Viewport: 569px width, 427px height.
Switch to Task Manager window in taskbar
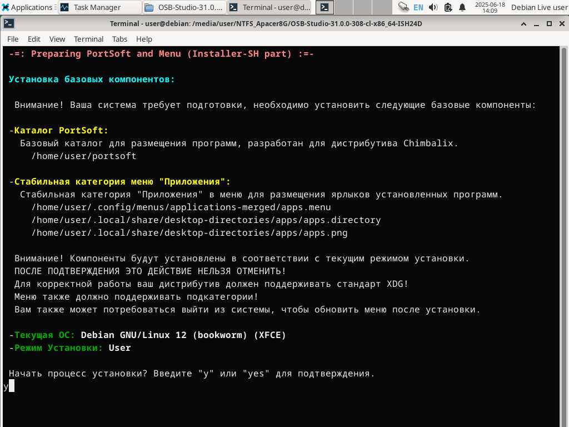pyautogui.click(x=100, y=7)
